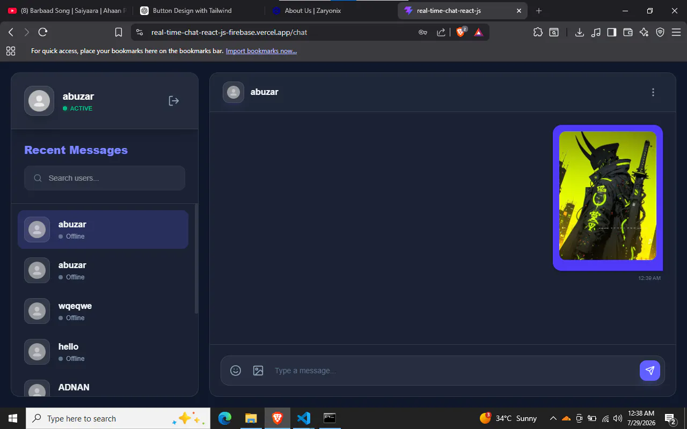Image resolution: width=687 pixels, height=429 pixels.
Task: Click Import bookmarks now link
Action: pos(261,51)
